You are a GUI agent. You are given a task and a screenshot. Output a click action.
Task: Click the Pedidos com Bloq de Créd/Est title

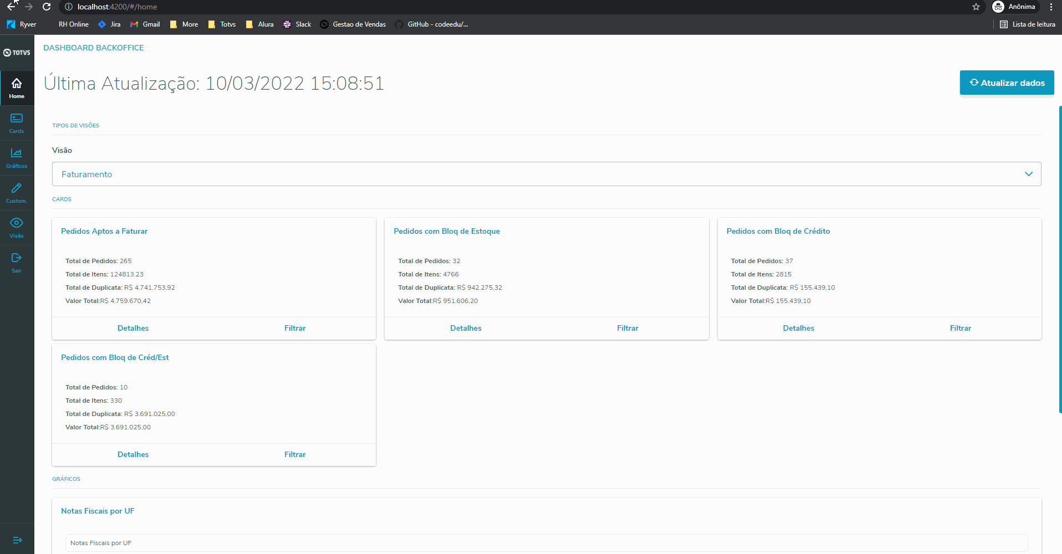tap(115, 357)
